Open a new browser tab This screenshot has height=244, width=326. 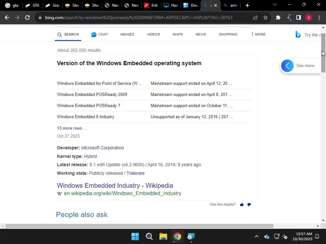(x=247, y=5)
